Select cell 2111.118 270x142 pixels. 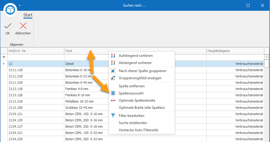[36, 70]
